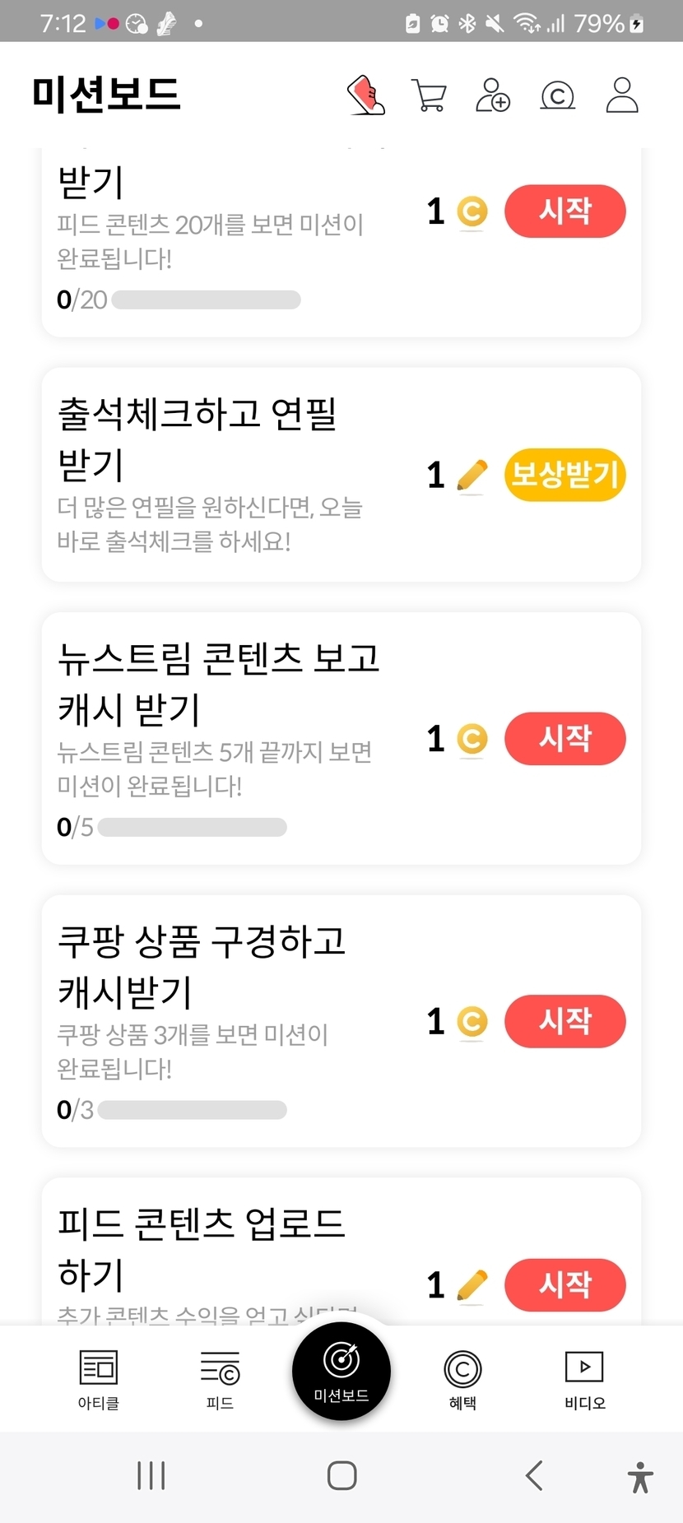Tap the 미션보드 center button
683x1523 pixels.
341,1370
